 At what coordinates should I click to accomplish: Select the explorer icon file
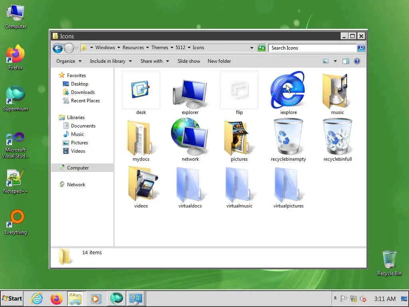(190, 93)
